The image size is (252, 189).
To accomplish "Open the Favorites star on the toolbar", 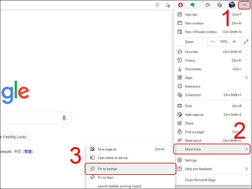I will coord(208,5).
